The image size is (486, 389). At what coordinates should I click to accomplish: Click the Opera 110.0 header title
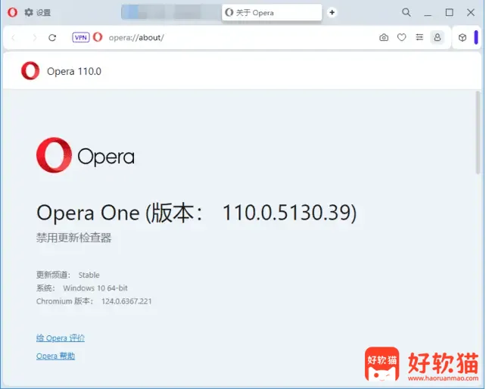point(74,72)
